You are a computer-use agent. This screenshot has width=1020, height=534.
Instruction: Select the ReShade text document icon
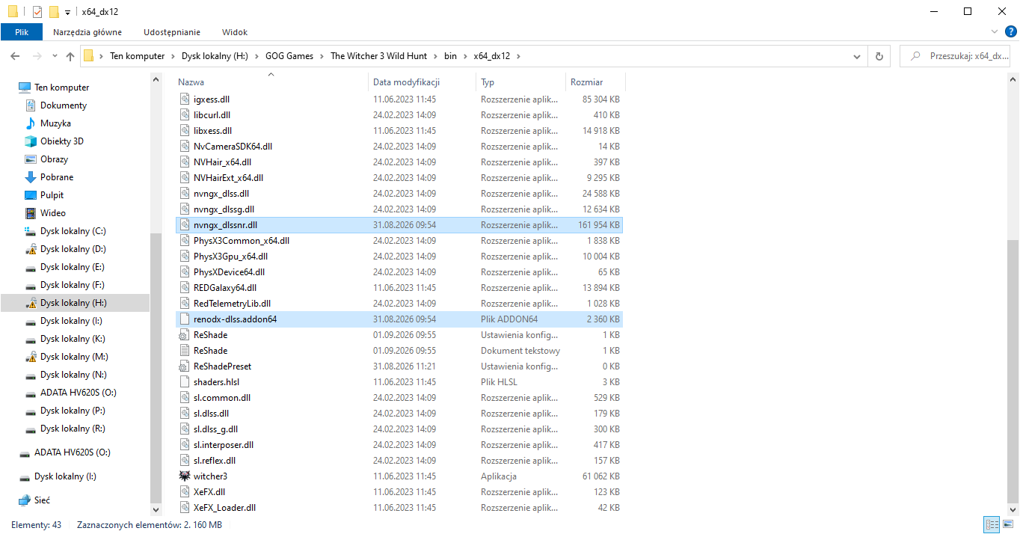(x=185, y=351)
